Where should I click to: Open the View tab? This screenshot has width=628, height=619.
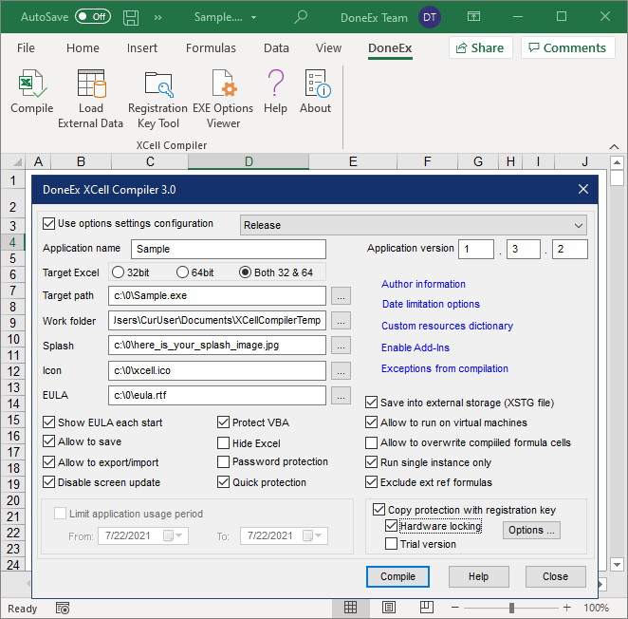coord(328,48)
